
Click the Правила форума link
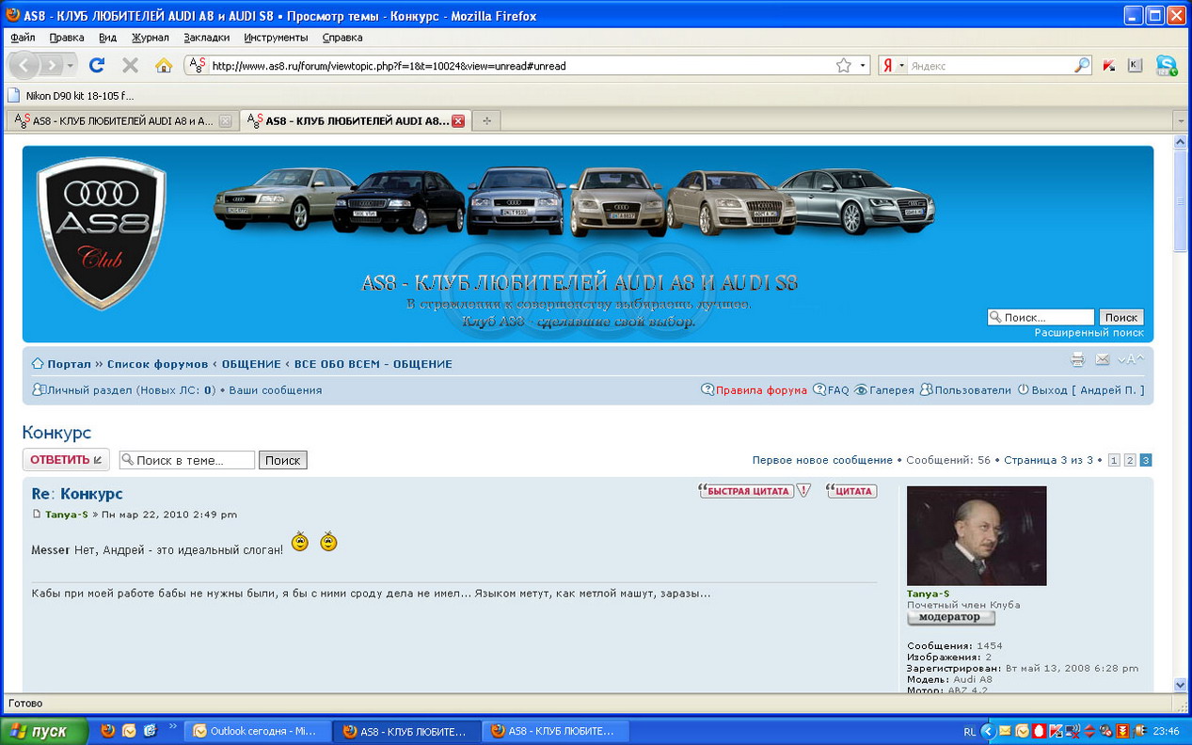(760, 390)
